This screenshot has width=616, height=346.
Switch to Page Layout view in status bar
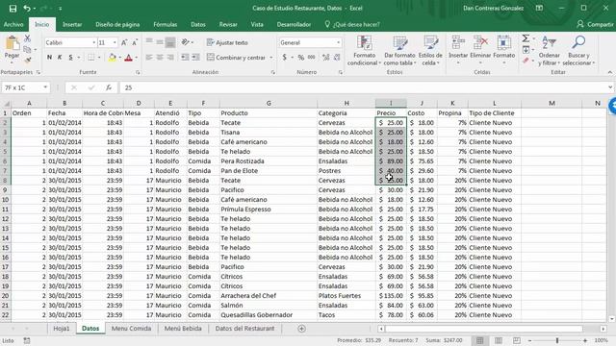(x=499, y=340)
